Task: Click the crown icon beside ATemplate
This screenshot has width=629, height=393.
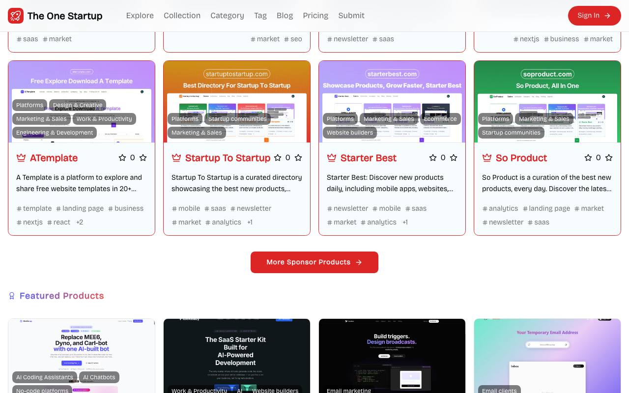Action: pos(21,158)
